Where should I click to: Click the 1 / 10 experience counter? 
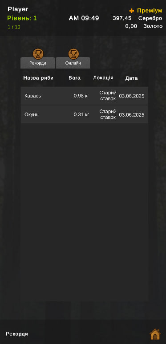(14, 27)
